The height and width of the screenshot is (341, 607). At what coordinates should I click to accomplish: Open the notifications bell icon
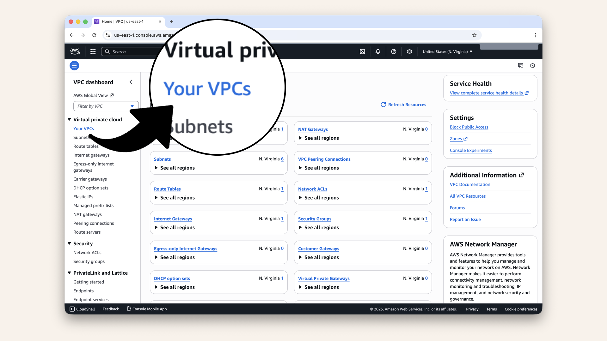pos(378,51)
